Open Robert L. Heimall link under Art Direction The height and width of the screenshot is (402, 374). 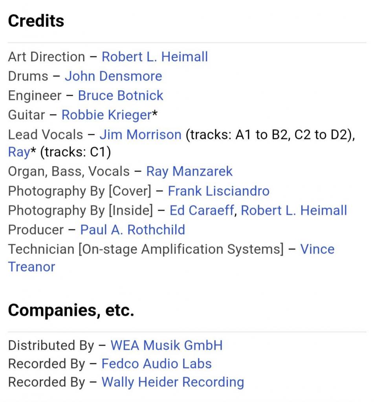[154, 57]
